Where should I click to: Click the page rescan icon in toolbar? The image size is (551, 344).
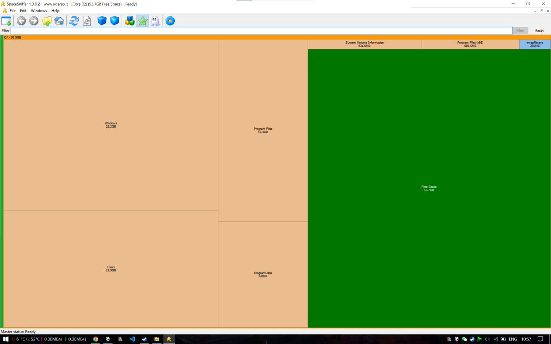(x=87, y=21)
